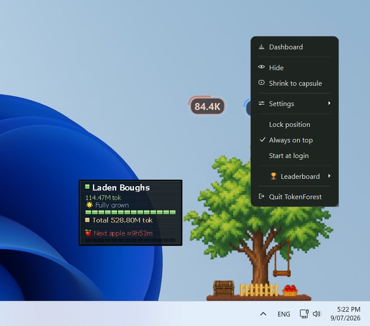Show hidden icons in the system tray
The height and width of the screenshot is (326, 370).
pos(263,314)
